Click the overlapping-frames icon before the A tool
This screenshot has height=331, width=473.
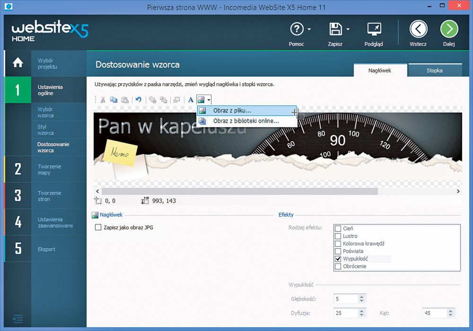pos(177,100)
